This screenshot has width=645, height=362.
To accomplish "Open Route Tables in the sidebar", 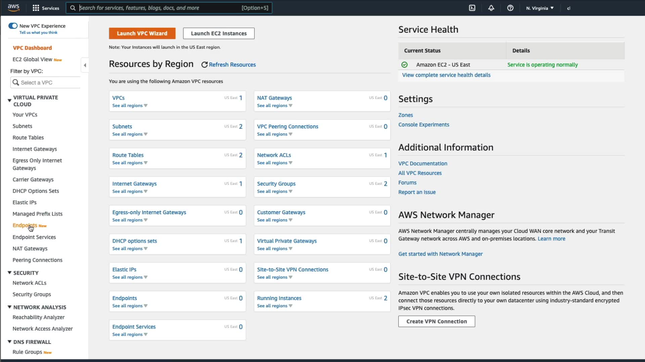I will pos(28,137).
